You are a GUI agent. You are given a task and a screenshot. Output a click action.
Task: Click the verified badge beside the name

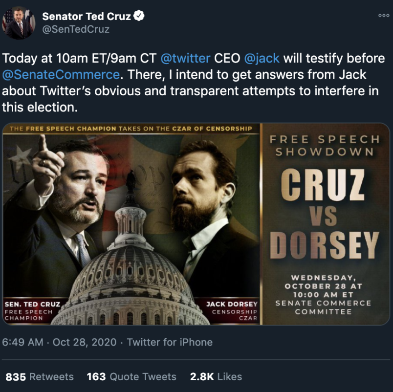[x=139, y=16]
